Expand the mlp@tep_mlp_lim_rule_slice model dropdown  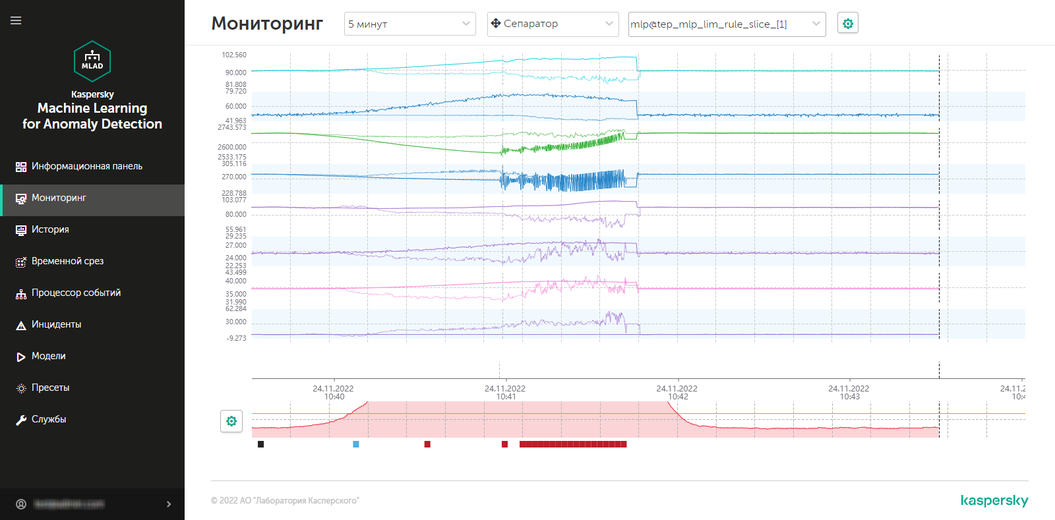(x=727, y=24)
